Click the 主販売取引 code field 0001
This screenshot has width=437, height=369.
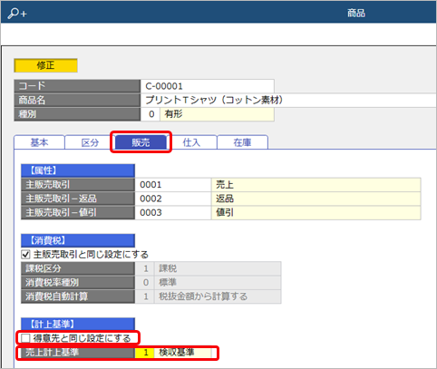tap(173, 185)
